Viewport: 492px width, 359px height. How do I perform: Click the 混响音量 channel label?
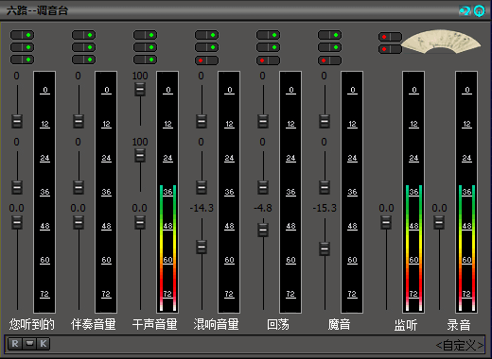pos(217,324)
